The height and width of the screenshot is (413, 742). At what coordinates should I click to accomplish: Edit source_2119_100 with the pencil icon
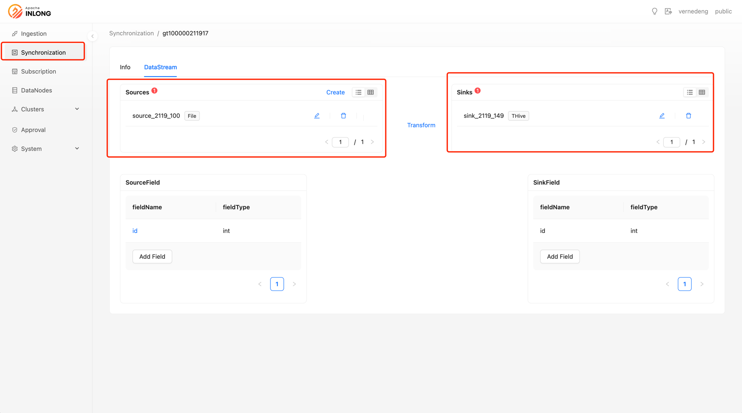[317, 116]
